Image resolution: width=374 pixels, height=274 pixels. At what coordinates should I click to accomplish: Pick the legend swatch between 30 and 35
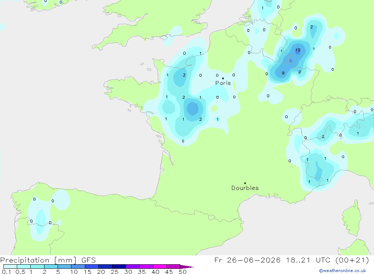(132, 267)
